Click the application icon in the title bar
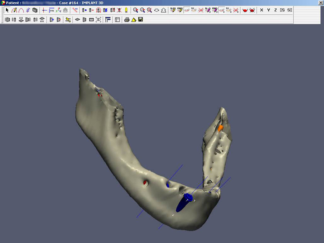The height and width of the screenshot is (243, 324). coord(3,3)
